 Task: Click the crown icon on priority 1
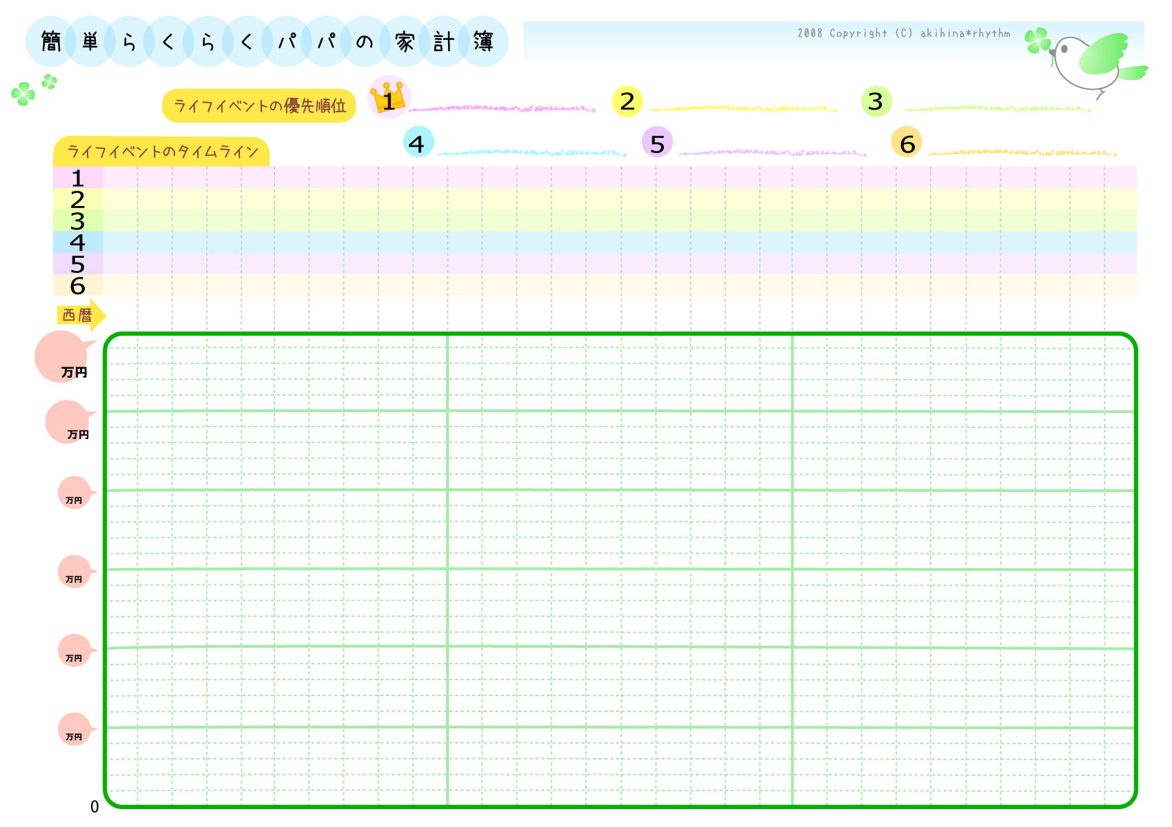click(x=388, y=98)
